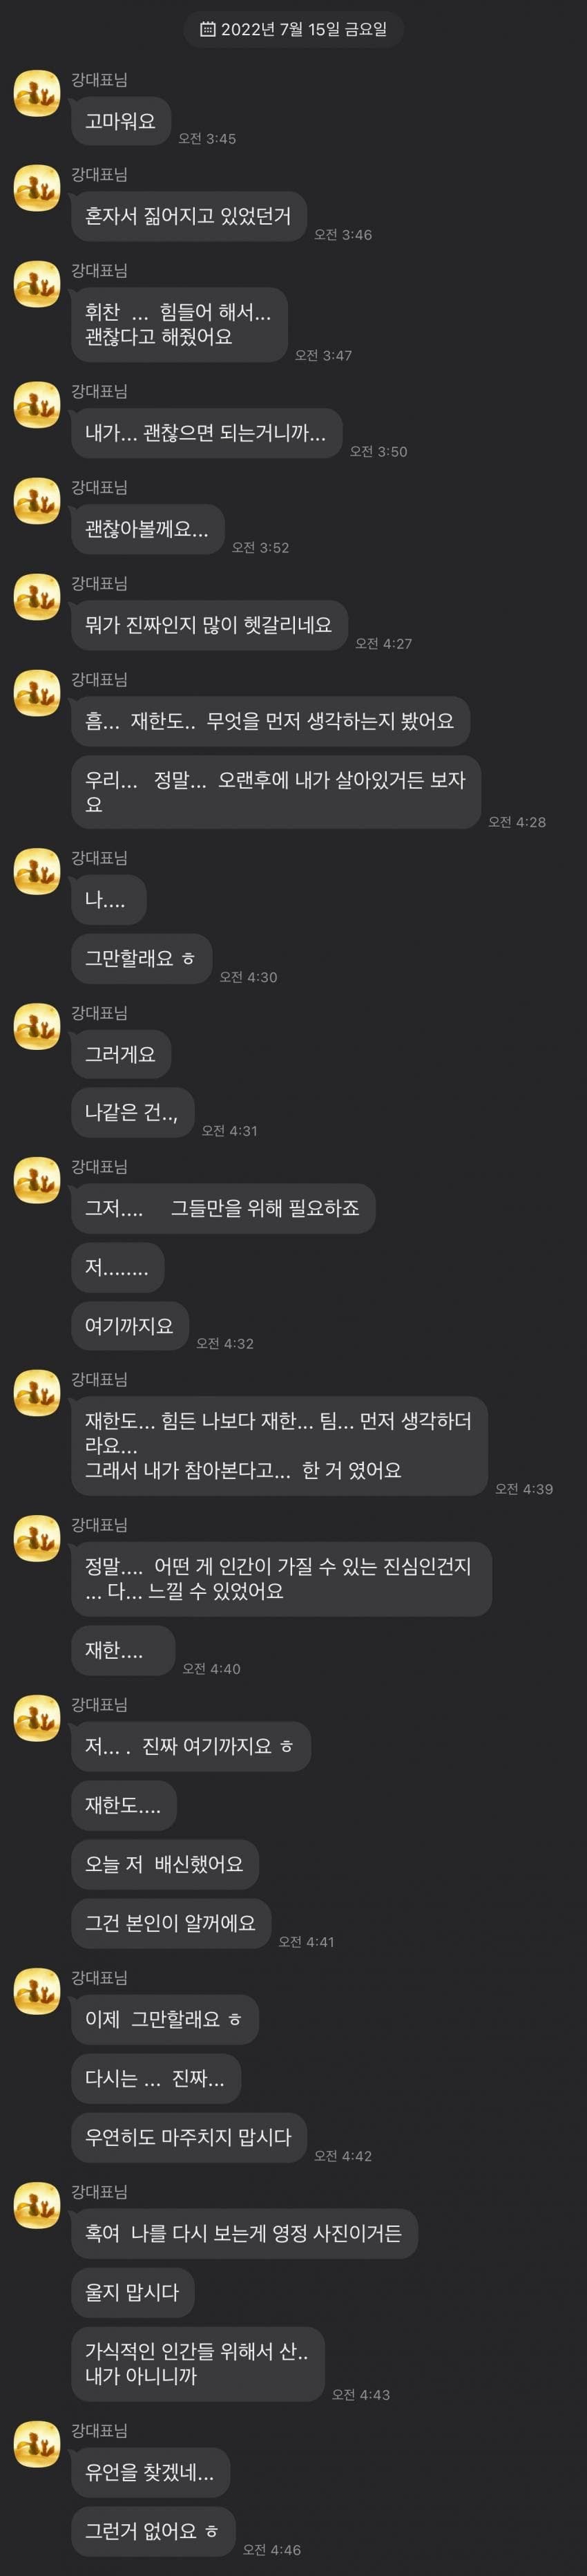The image size is (587, 2576).
Task: Click the calendar icon in the date header
Action: pyautogui.click(x=208, y=29)
